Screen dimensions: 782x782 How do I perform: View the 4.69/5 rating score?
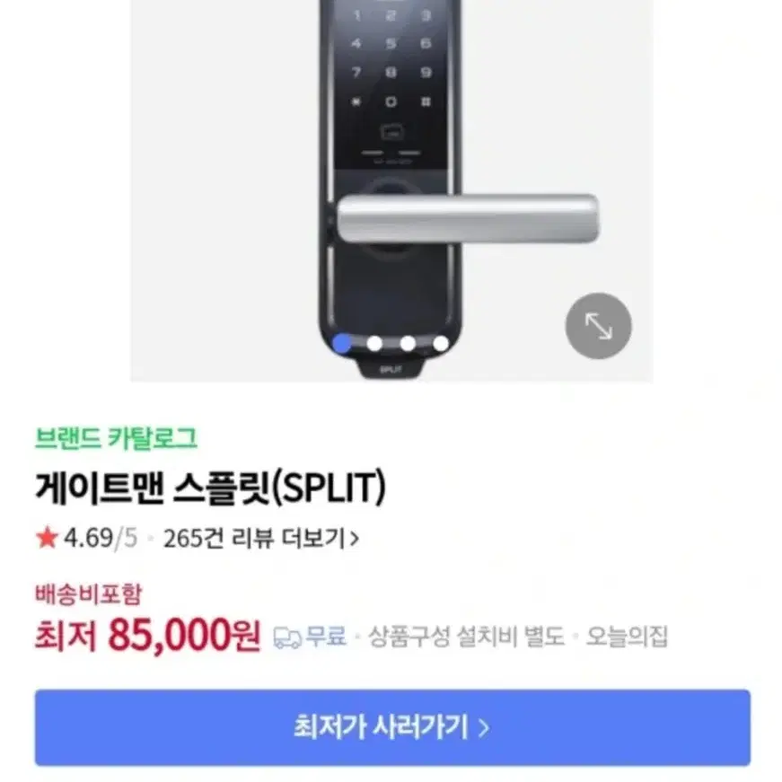(x=101, y=539)
